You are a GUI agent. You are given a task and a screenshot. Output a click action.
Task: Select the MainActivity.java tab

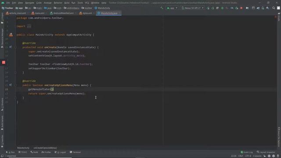[108, 13]
